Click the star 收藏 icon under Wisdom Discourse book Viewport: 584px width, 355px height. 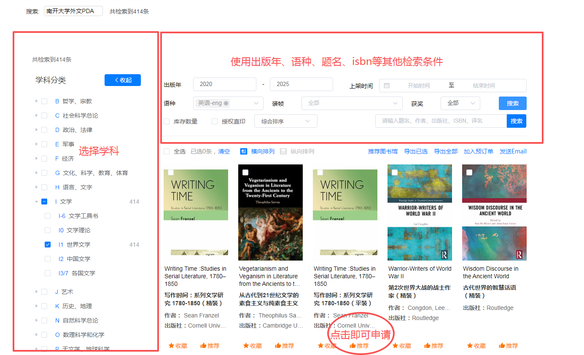tap(470, 346)
